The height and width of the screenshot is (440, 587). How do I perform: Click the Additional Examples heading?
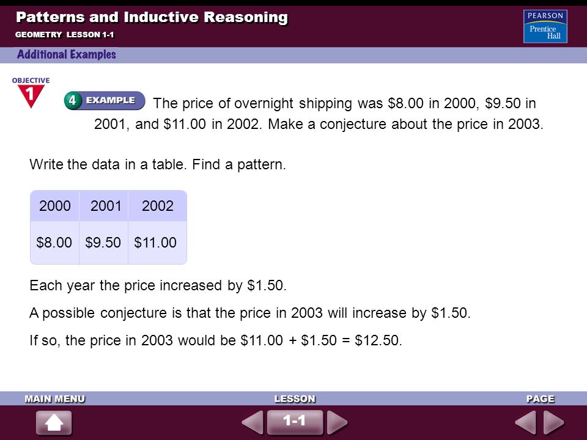[66, 54]
